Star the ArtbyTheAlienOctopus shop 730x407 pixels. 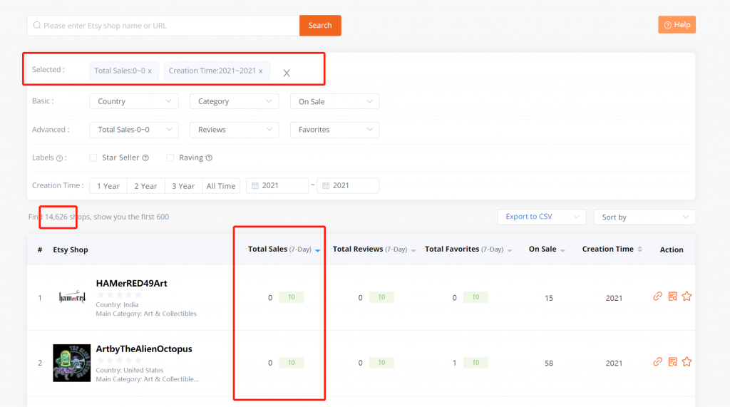pos(687,361)
